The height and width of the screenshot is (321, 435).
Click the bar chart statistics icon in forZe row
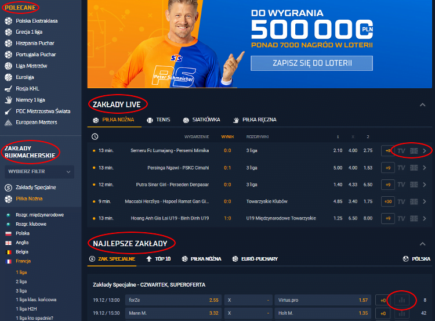401,300
